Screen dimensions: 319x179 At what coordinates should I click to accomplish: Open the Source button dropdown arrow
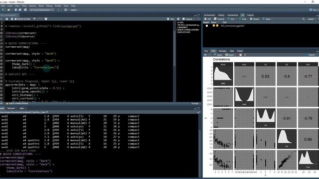(x=194, y=19)
